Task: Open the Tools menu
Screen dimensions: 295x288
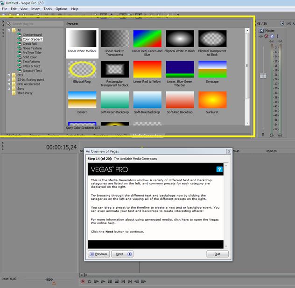Action: click(x=48, y=9)
